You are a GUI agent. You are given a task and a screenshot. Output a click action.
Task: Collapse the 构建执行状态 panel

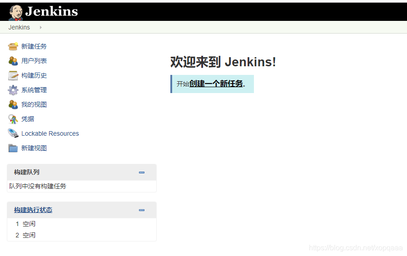coord(142,210)
